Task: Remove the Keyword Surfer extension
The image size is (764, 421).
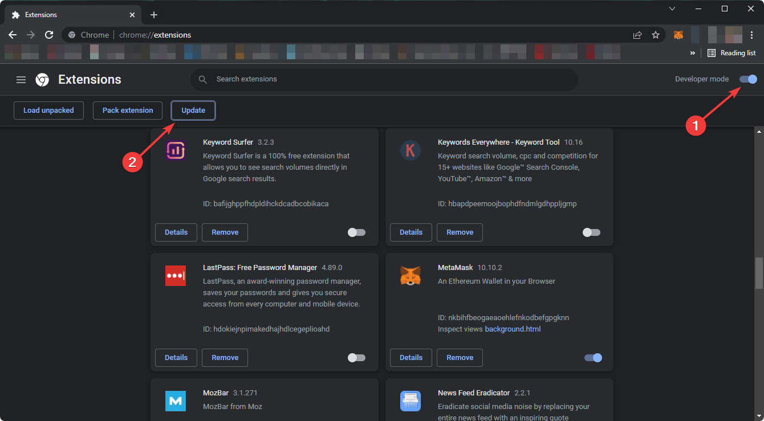Action: tap(225, 232)
